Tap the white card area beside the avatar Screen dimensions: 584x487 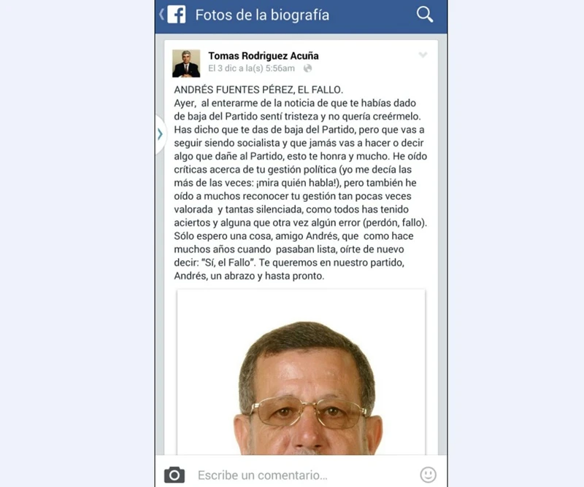point(367,63)
